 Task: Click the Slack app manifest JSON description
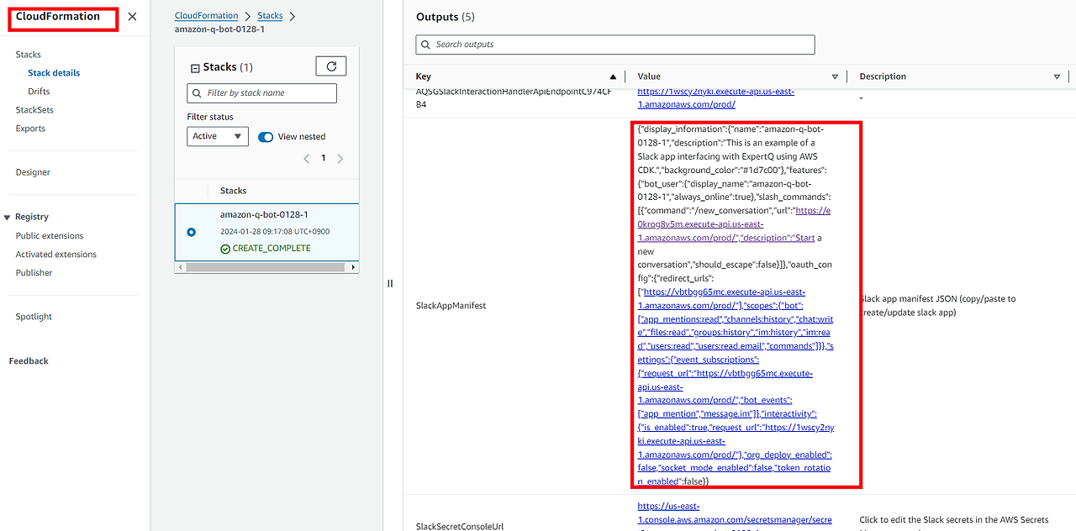coord(938,306)
